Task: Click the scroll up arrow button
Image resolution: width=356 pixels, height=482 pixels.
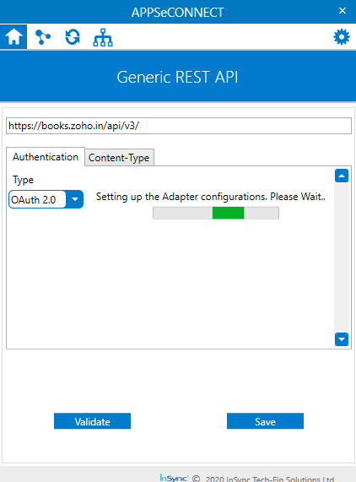Action: click(x=342, y=176)
